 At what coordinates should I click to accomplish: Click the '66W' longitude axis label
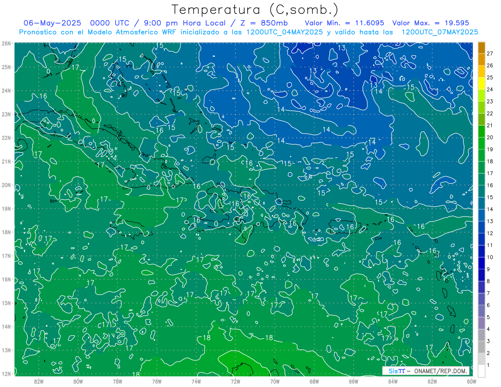point(354,381)
